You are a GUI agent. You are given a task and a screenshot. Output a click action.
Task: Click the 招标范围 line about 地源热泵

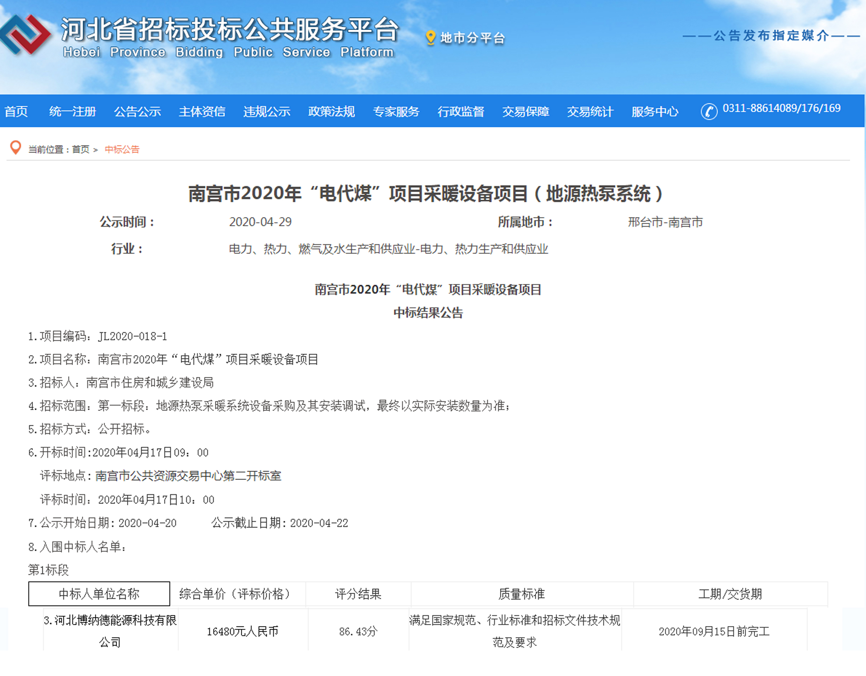coord(269,406)
